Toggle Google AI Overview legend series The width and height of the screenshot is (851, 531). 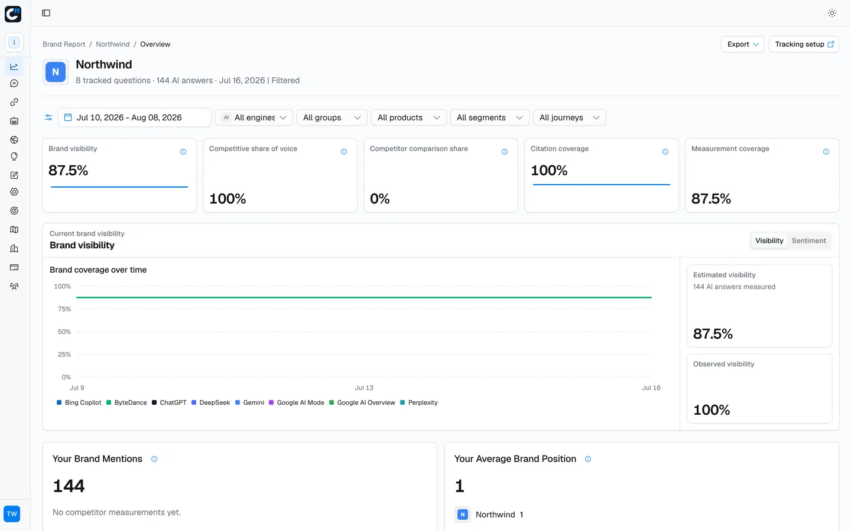(362, 402)
